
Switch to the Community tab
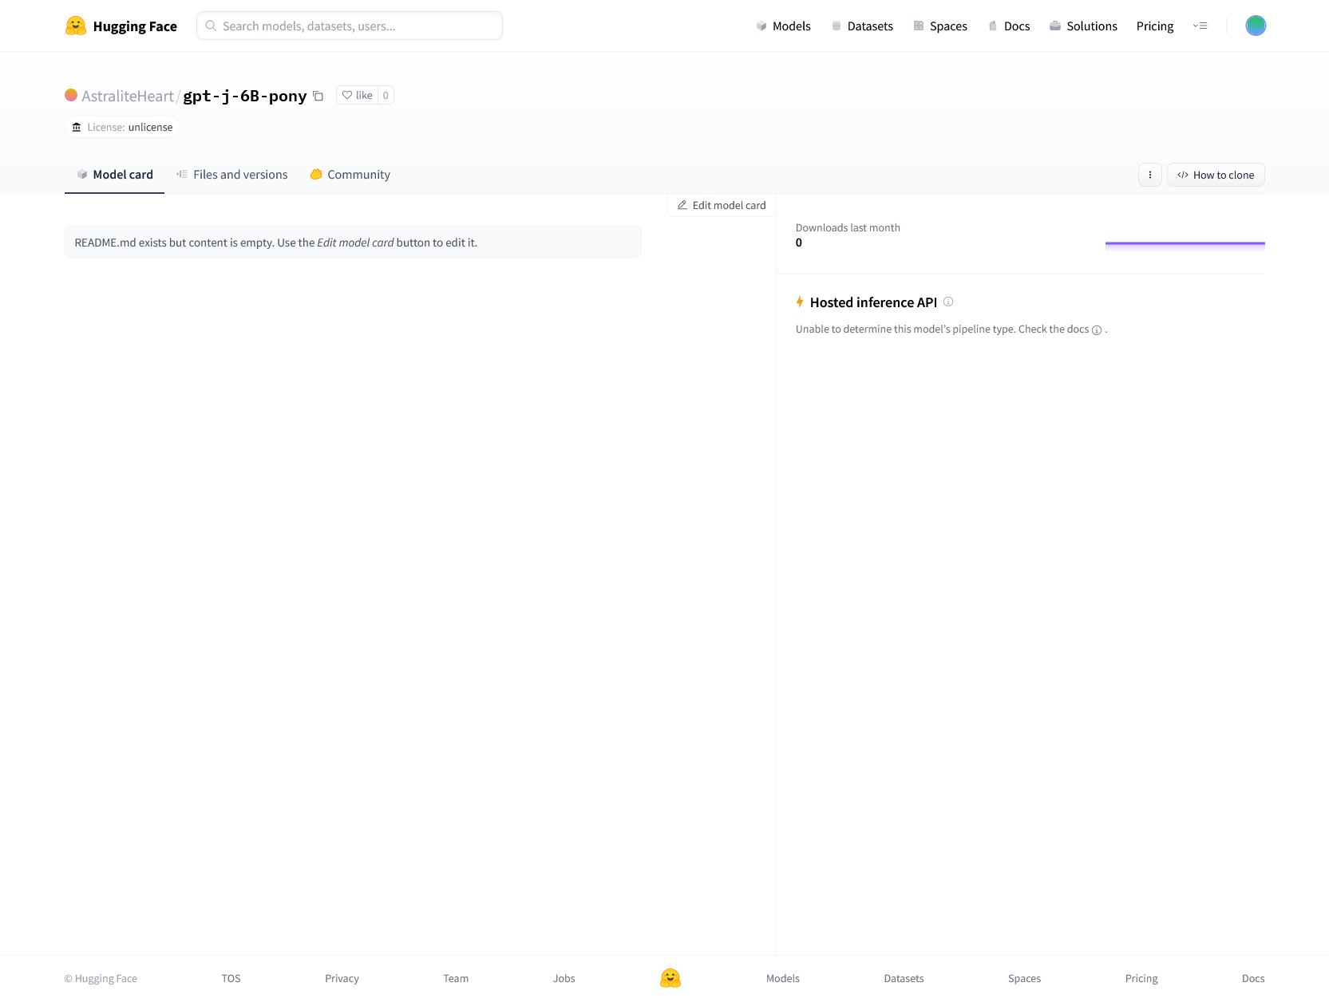(350, 175)
